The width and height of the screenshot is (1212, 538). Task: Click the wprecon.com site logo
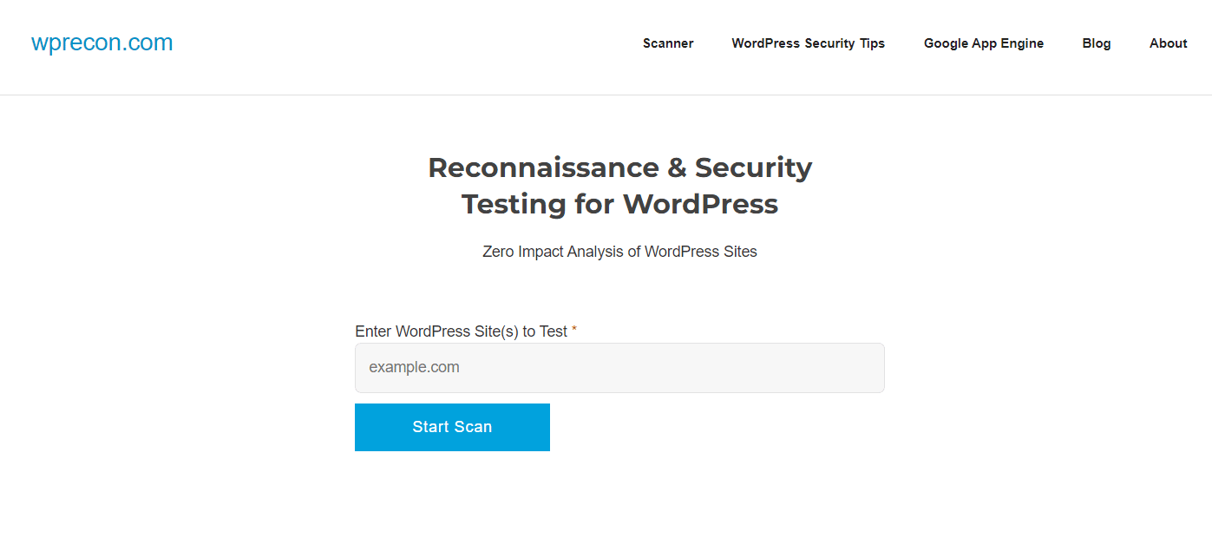tap(102, 43)
